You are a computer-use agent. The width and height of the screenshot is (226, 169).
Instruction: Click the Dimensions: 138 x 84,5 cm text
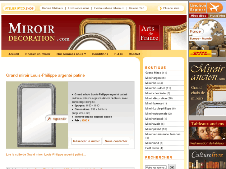point(91,109)
